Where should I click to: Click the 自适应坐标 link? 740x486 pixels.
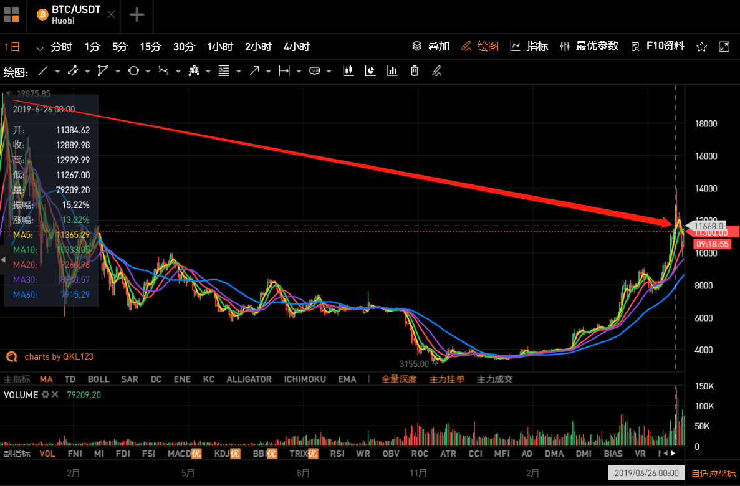(713, 473)
